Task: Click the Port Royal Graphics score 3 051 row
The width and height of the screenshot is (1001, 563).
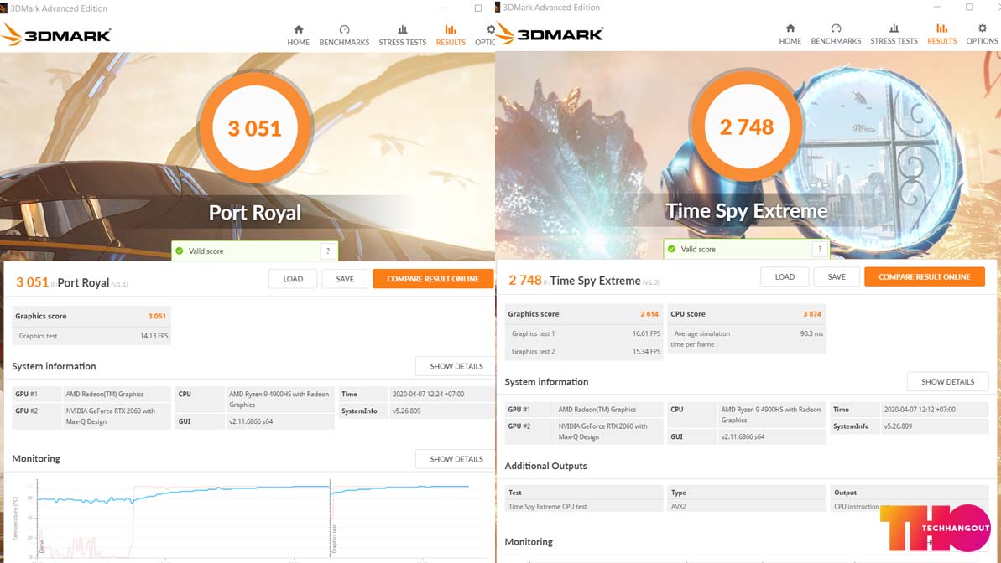Action: pyautogui.click(x=91, y=316)
